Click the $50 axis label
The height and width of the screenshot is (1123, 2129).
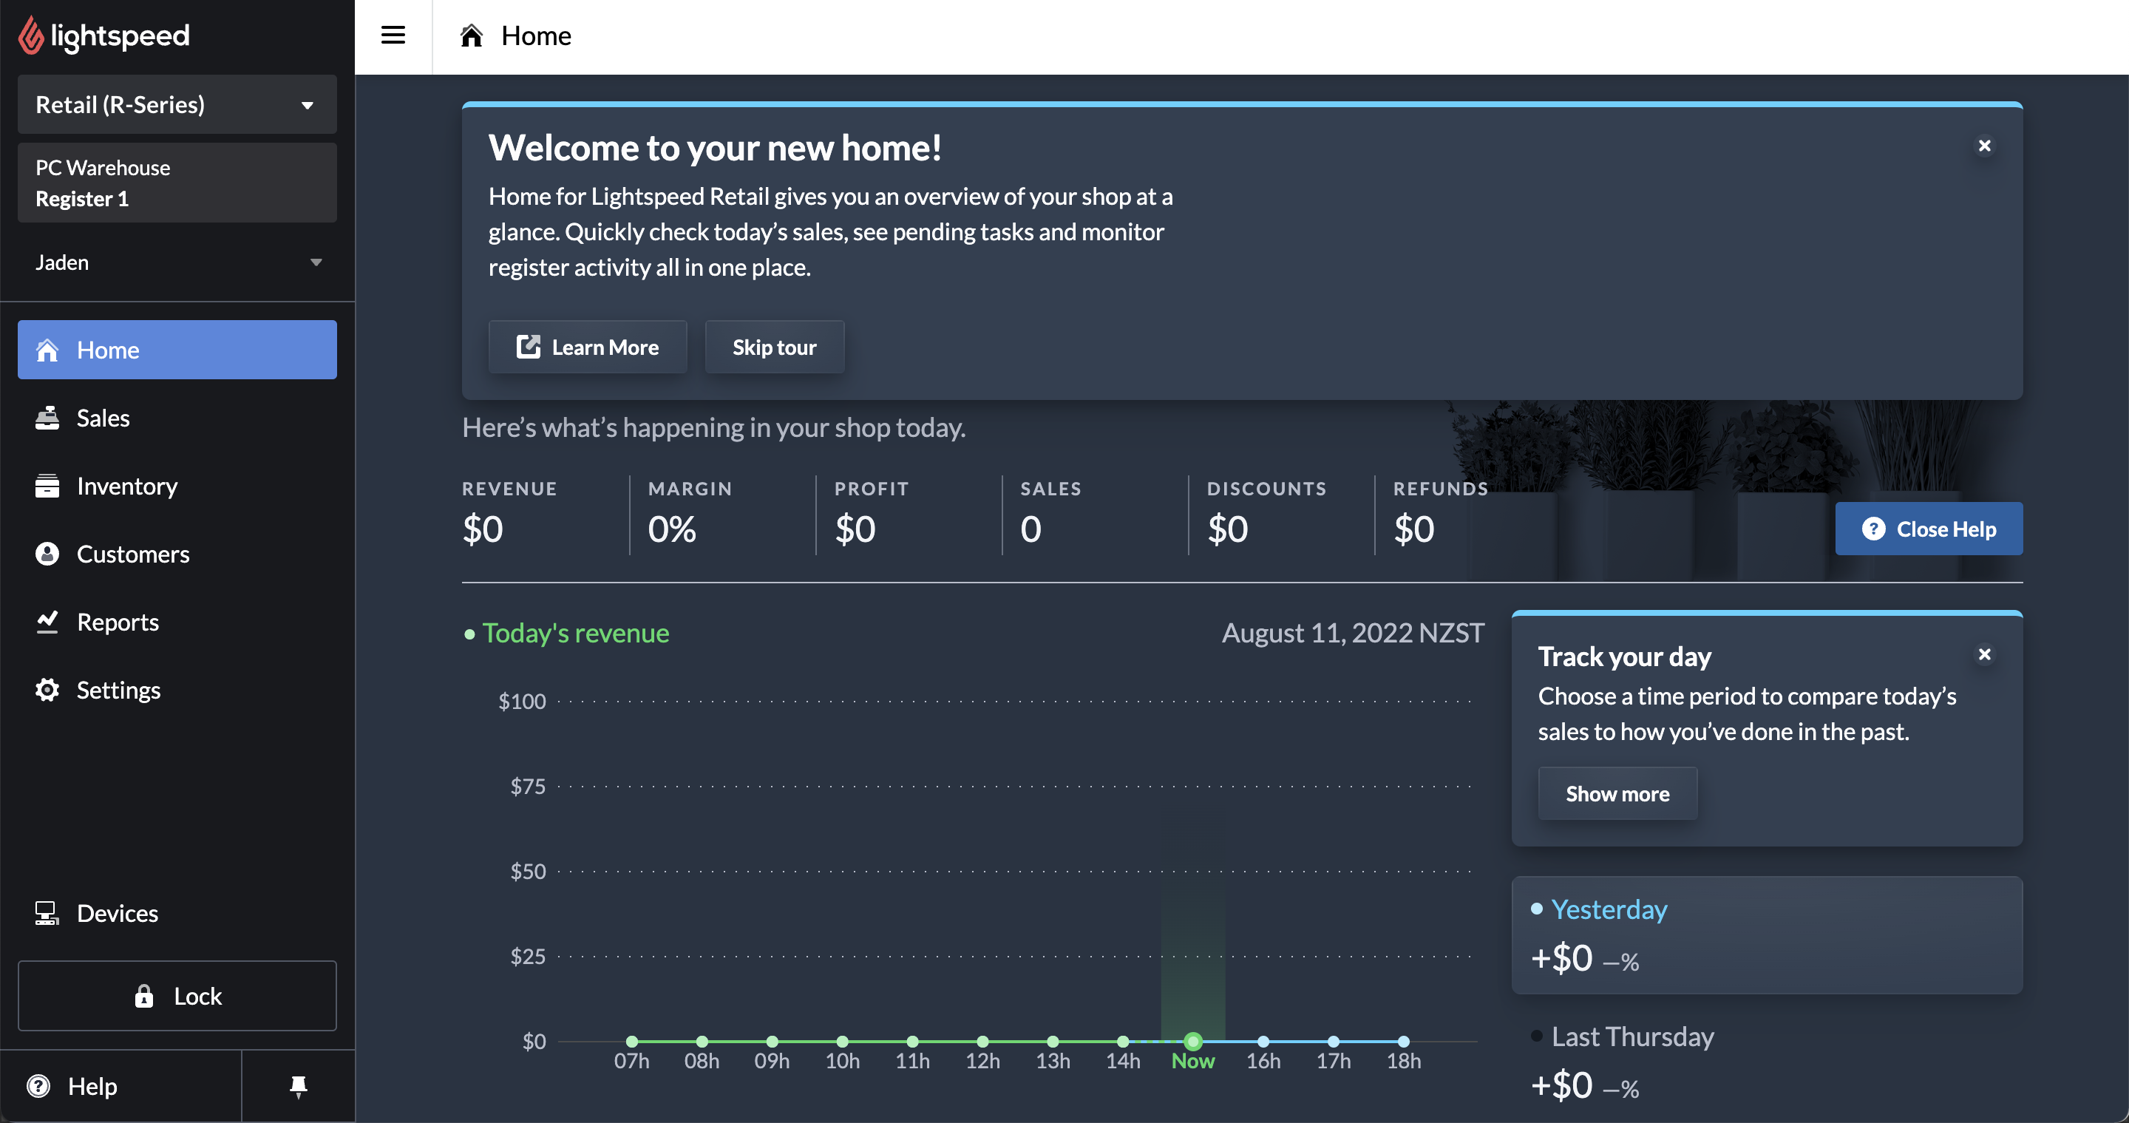(527, 871)
